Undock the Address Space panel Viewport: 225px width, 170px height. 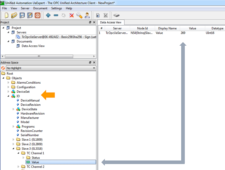click(90, 62)
